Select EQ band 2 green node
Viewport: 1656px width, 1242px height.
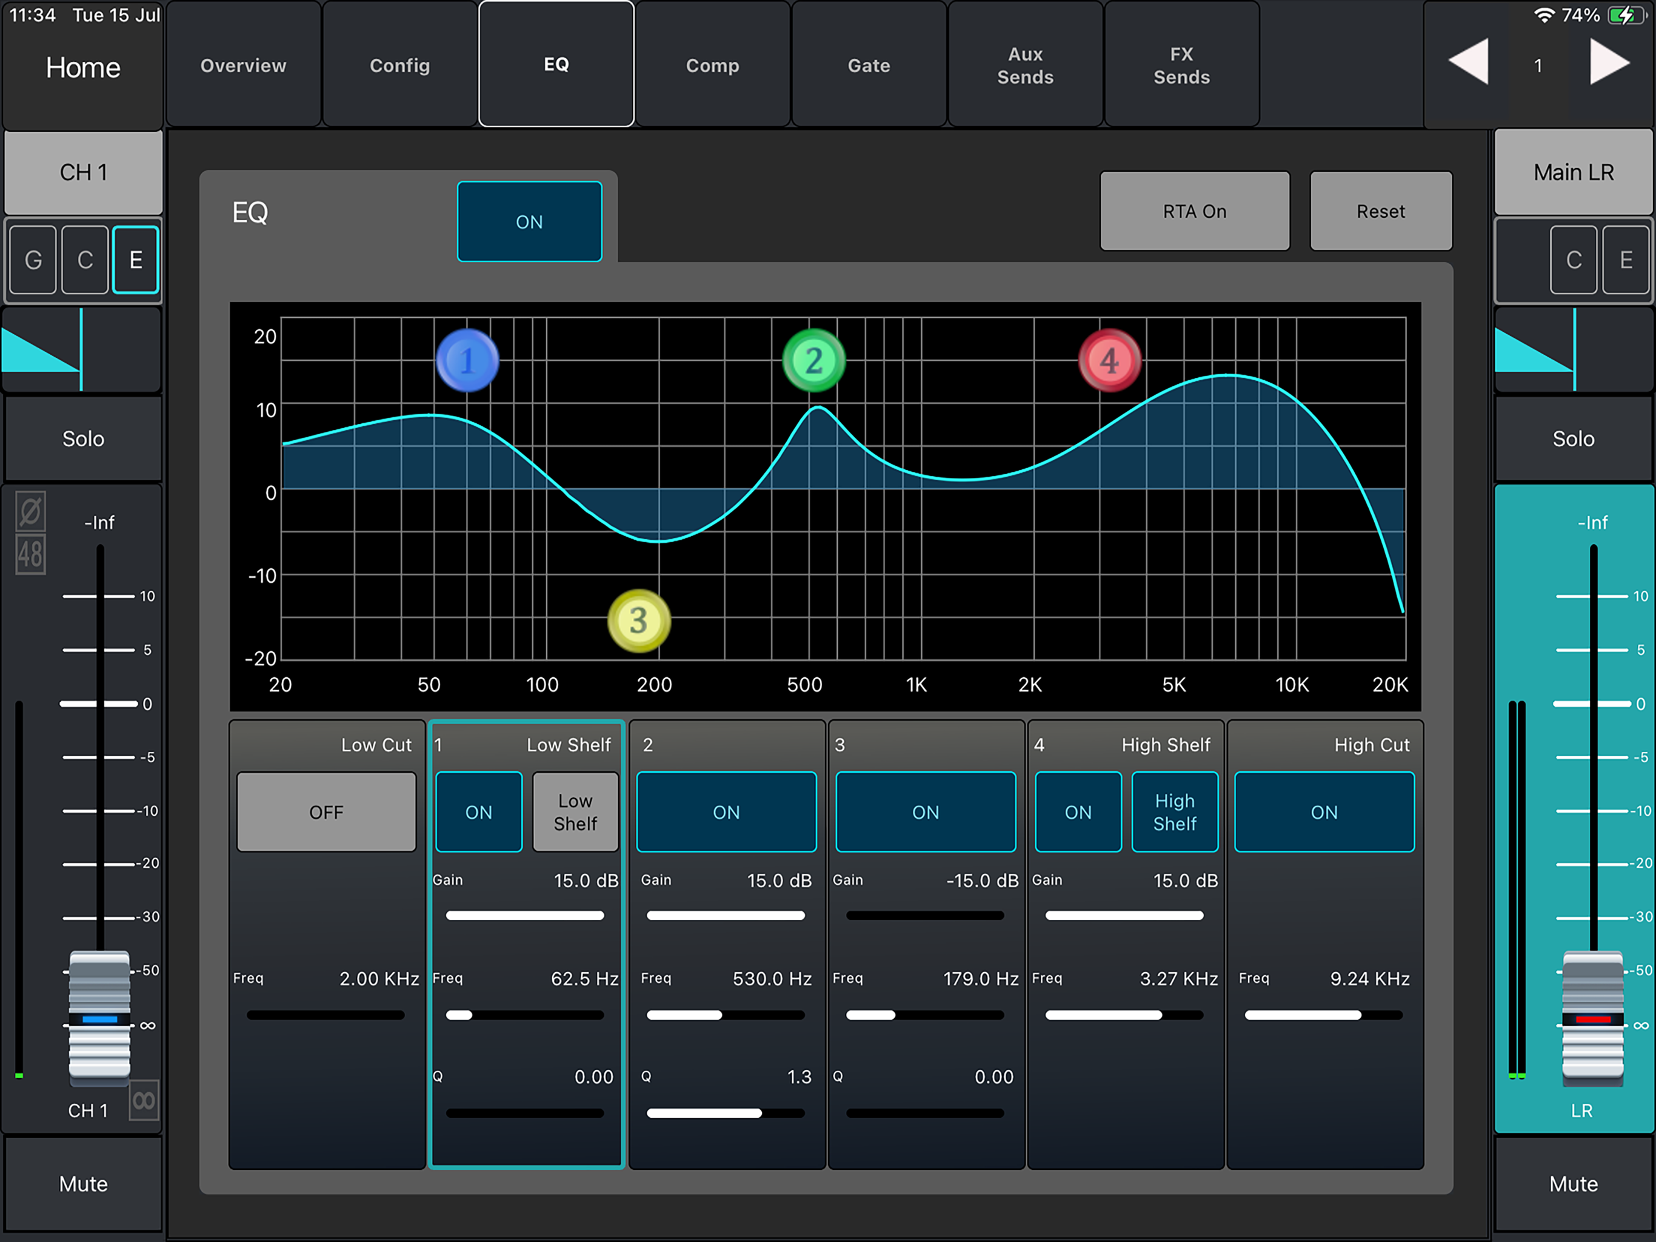coord(814,360)
